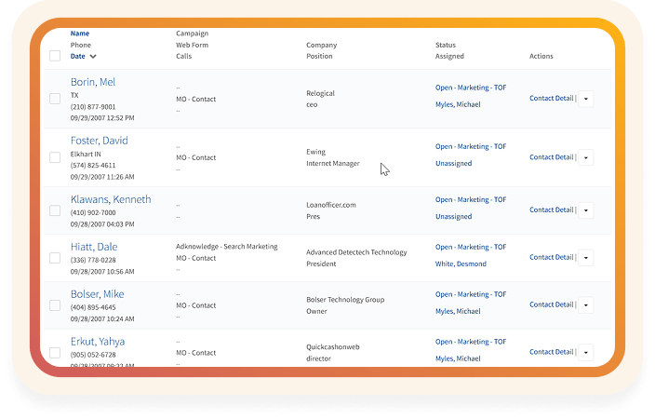Open contact Foster, David

pyautogui.click(x=99, y=141)
